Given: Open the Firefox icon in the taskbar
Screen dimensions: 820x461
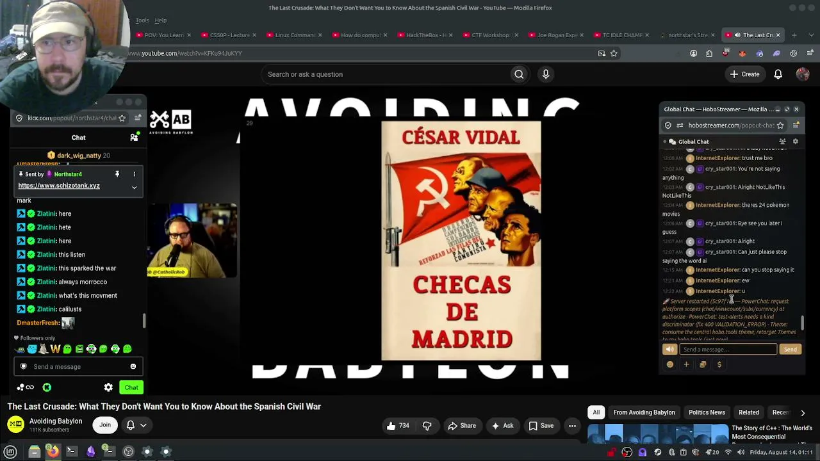Looking at the screenshot, I should pyautogui.click(x=53, y=451).
